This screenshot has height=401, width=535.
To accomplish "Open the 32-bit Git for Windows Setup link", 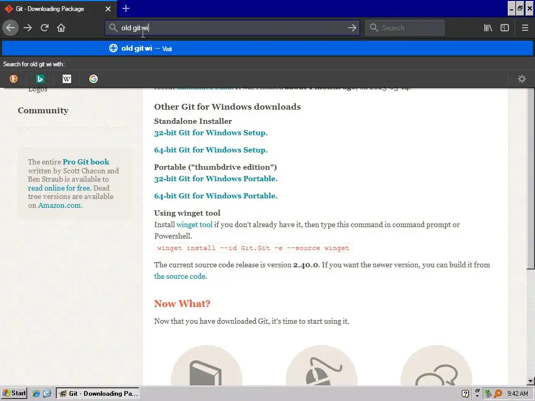I will pyautogui.click(x=210, y=133).
